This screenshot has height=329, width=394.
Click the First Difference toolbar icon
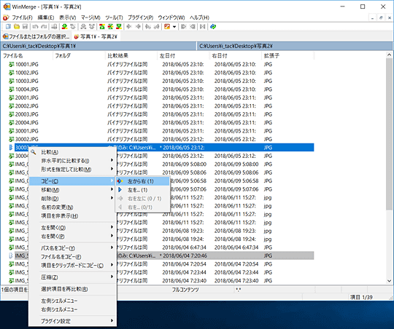[x=102, y=26]
